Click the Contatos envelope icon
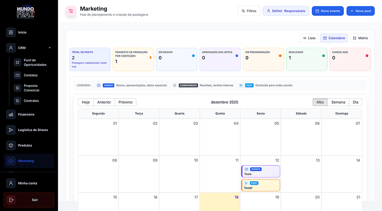This screenshot has height=211, width=382. [17, 75]
